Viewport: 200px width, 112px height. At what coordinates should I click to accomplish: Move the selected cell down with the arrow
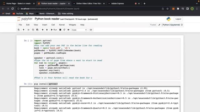tap(47, 30)
